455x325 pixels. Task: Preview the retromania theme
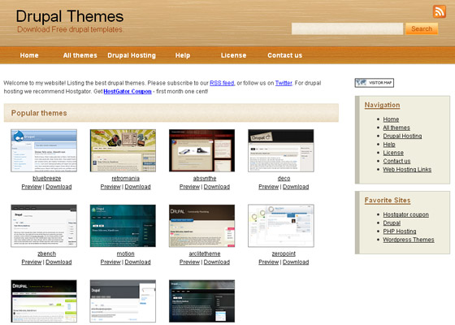pos(110,187)
